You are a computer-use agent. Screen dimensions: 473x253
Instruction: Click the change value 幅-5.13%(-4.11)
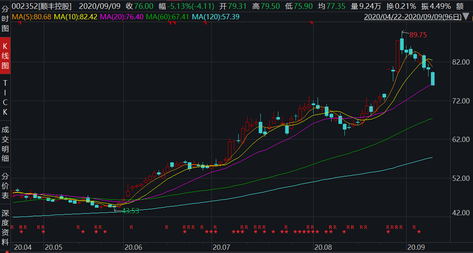coord(186,6)
